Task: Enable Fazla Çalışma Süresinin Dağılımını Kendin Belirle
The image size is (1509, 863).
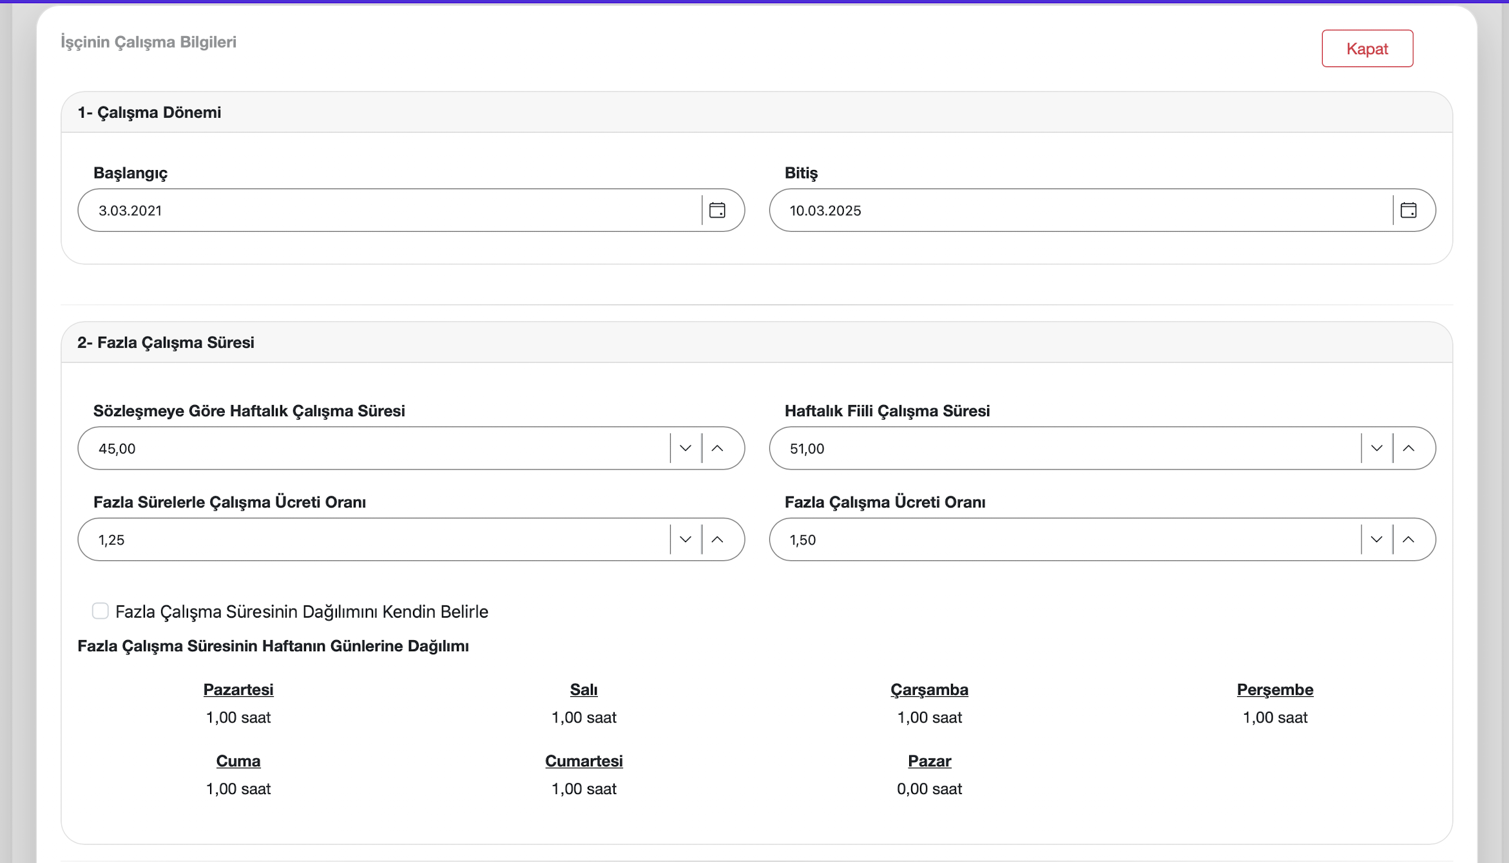Action: coord(101,611)
